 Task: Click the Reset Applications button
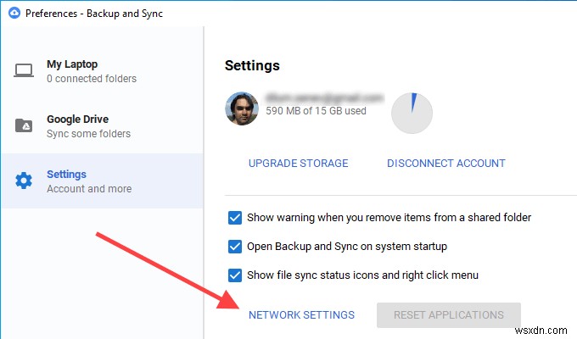(x=448, y=315)
